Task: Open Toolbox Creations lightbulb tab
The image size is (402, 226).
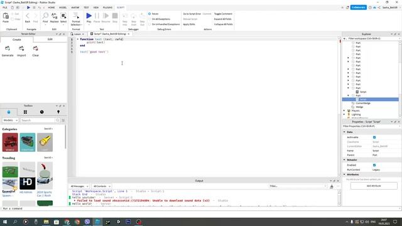Action: [x=58, y=112]
